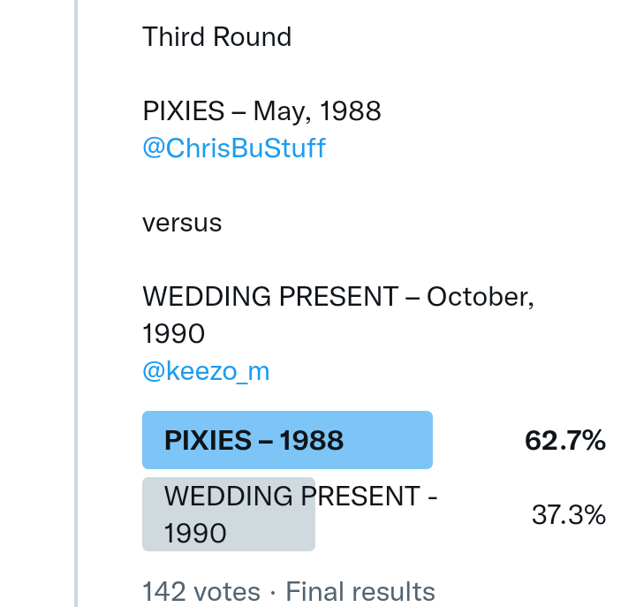Viewport: 636px width, 607px height.
Task: Click the word May, in the tweet
Action: (x=282, y=111)
